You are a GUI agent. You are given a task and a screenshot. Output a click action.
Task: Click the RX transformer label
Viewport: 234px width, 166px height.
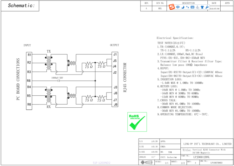coord(49,107)
